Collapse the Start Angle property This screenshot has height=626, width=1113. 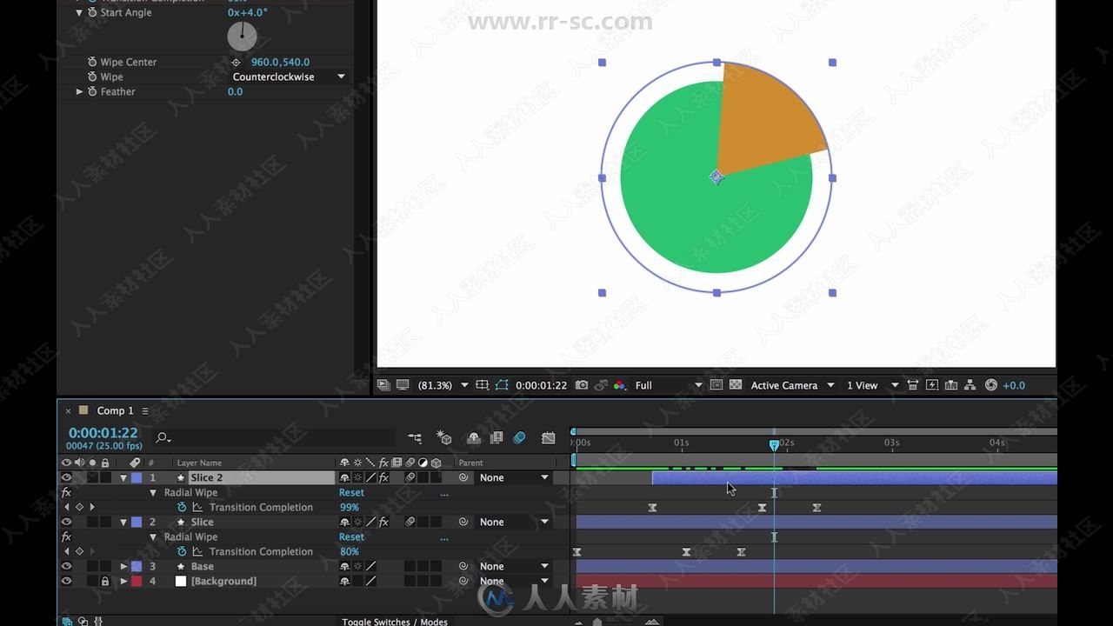pyautogui.click(x=79, y=12)
